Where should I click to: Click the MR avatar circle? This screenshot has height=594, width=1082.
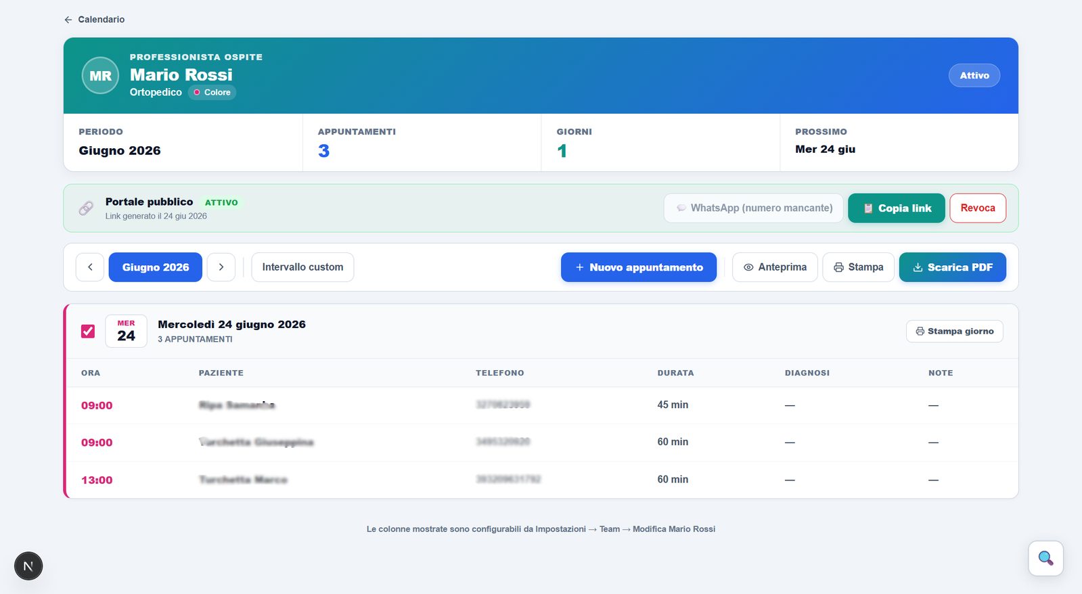[100, 76]
